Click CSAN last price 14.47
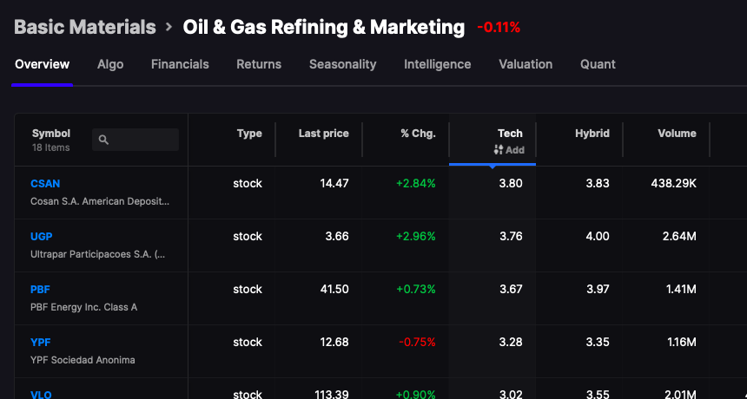 point(334,184)
